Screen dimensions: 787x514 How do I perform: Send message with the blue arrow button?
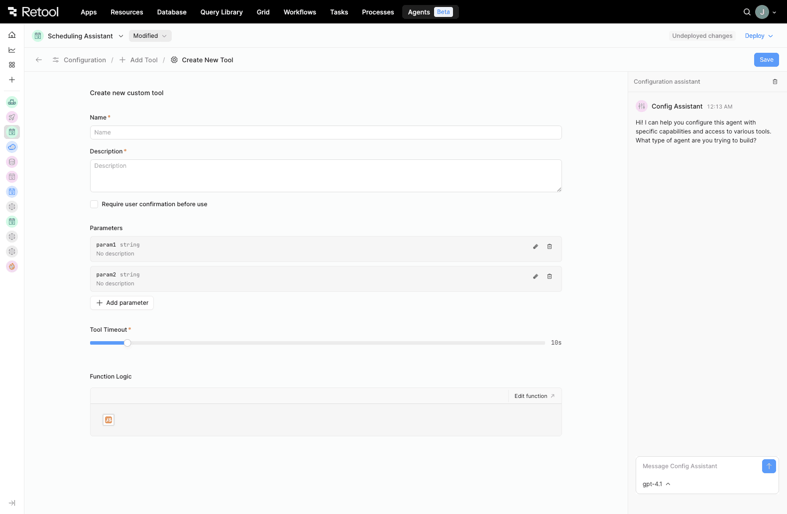pos(769,466)
